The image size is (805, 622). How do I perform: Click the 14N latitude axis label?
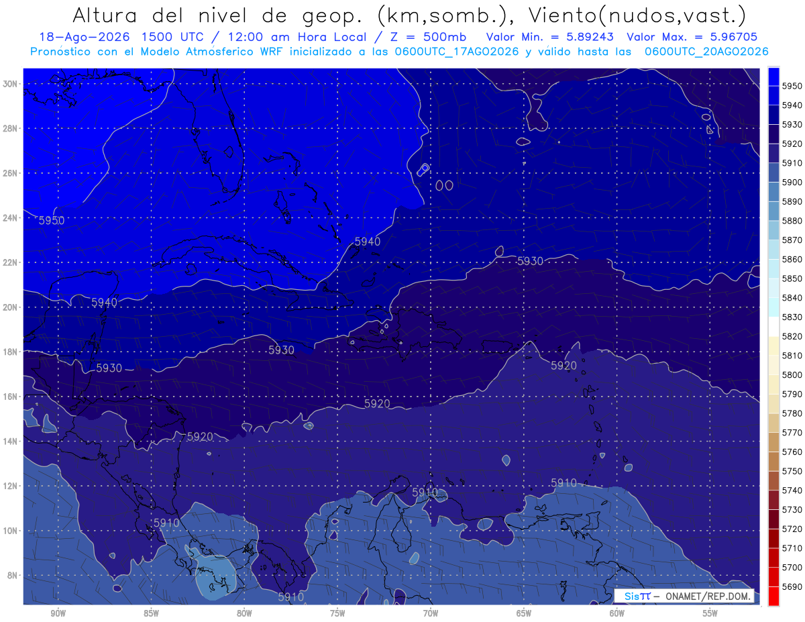(11, 441)
